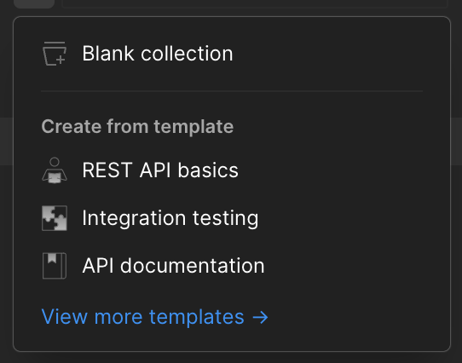Pick the Integration testing template
The width and height of the screenshot is (462, 363).
tap(170, 218)
